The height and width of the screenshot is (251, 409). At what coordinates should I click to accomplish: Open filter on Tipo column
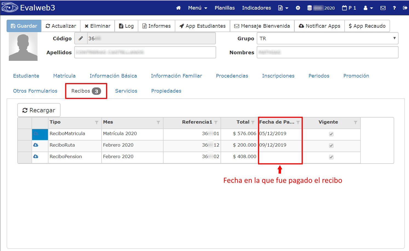point(97,122)
